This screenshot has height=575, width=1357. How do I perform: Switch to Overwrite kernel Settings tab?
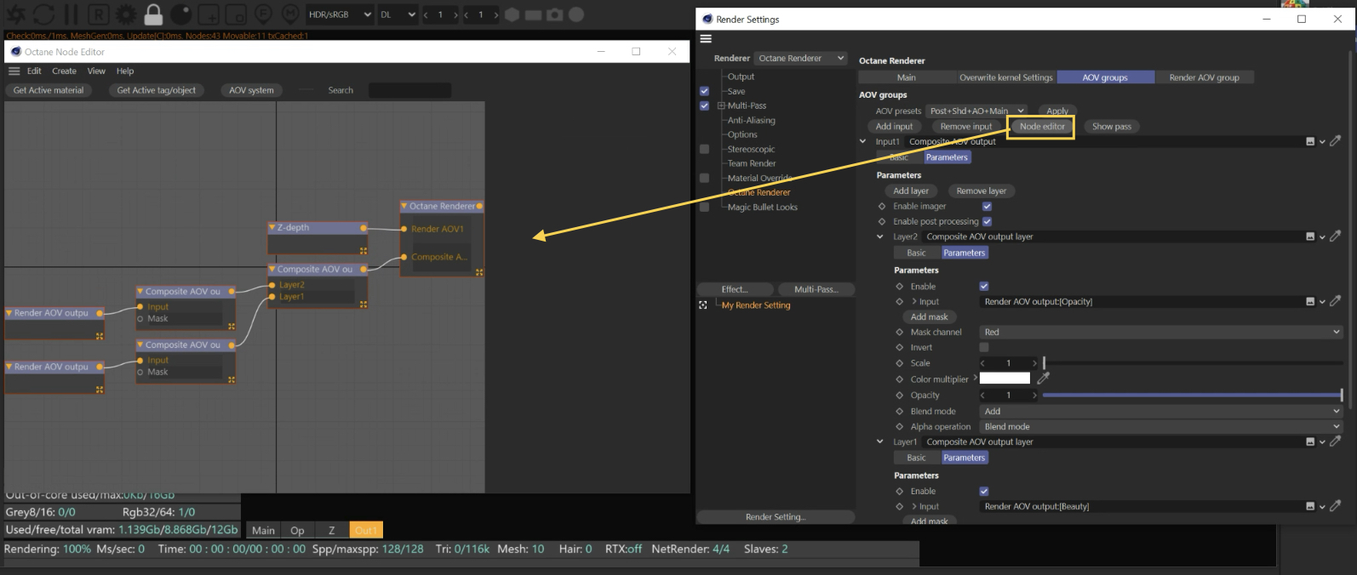(x=1005, y=77)
